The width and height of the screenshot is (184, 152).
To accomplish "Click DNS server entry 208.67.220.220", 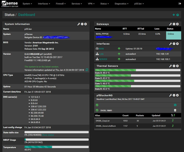I will point(38,106).
